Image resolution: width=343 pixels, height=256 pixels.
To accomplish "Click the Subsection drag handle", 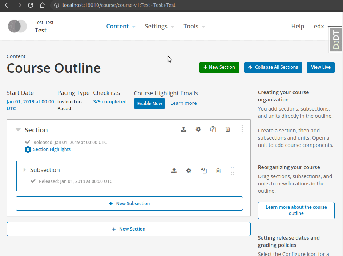I will point(232,171).
